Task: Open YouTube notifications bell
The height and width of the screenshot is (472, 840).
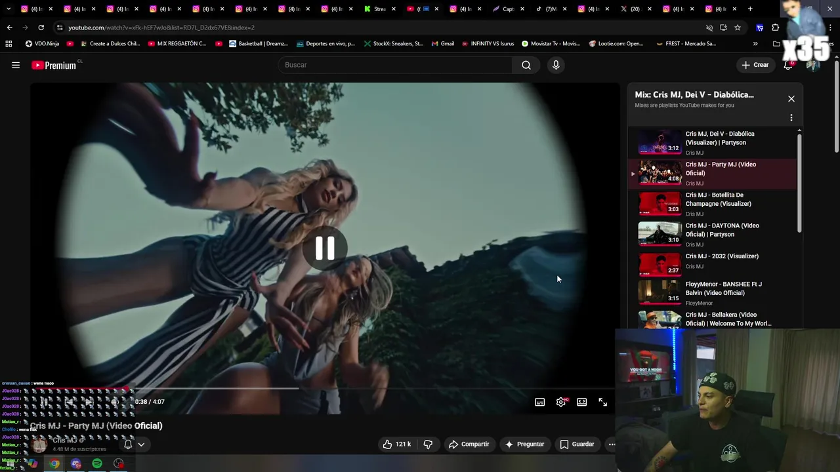Action: pos(788,65)
